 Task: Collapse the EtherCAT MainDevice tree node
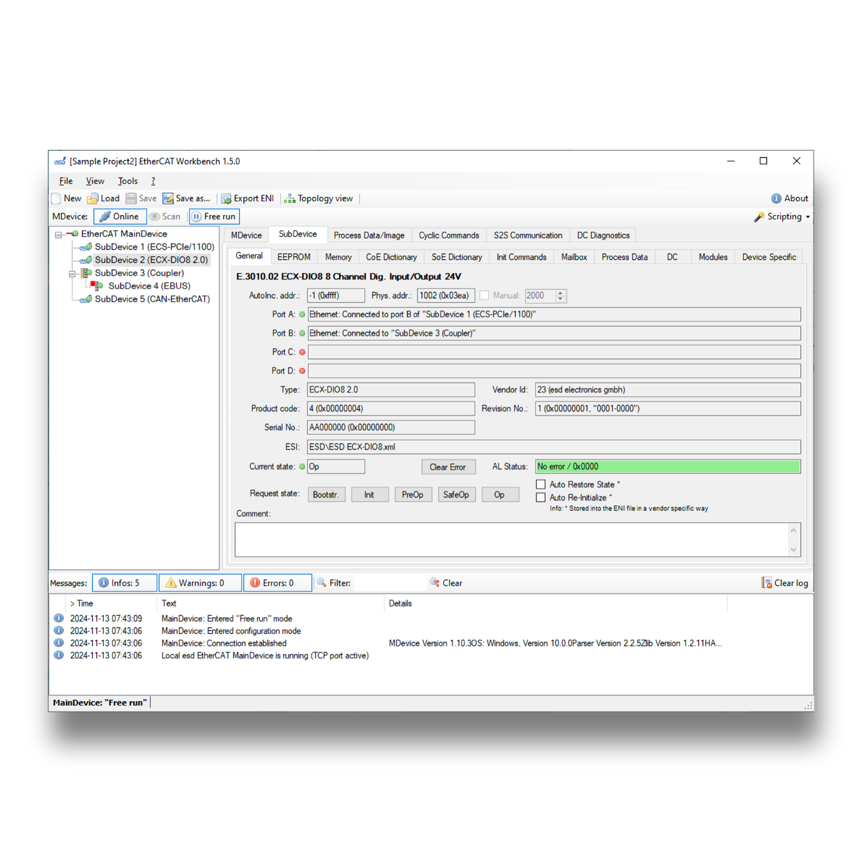[58, 234]
